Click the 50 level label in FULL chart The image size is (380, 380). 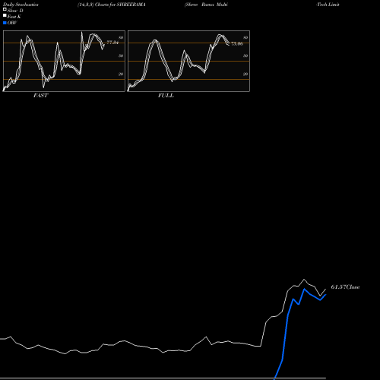pyautogui.click(x=245, y=56)
